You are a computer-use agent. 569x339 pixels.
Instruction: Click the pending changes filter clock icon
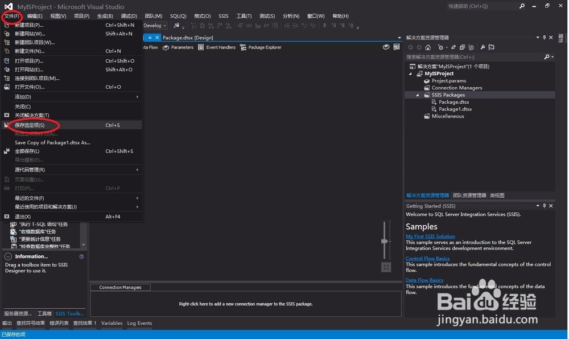(440, 47)
